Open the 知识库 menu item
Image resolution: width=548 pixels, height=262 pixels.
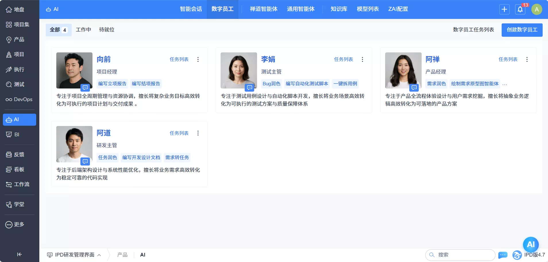tap(339, 9)
